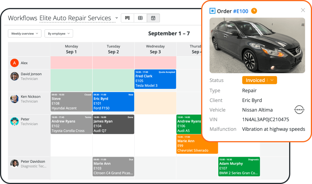Image resolution: width=312 pixels, height=184 pixels.
Task: Click the Wednesday Sep 3 column header
Action: (x=155, y=49)
